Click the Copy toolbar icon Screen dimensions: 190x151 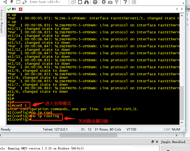(x=73, y=2)
